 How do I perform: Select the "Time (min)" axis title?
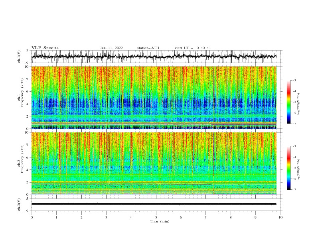[x=160, y=221]
